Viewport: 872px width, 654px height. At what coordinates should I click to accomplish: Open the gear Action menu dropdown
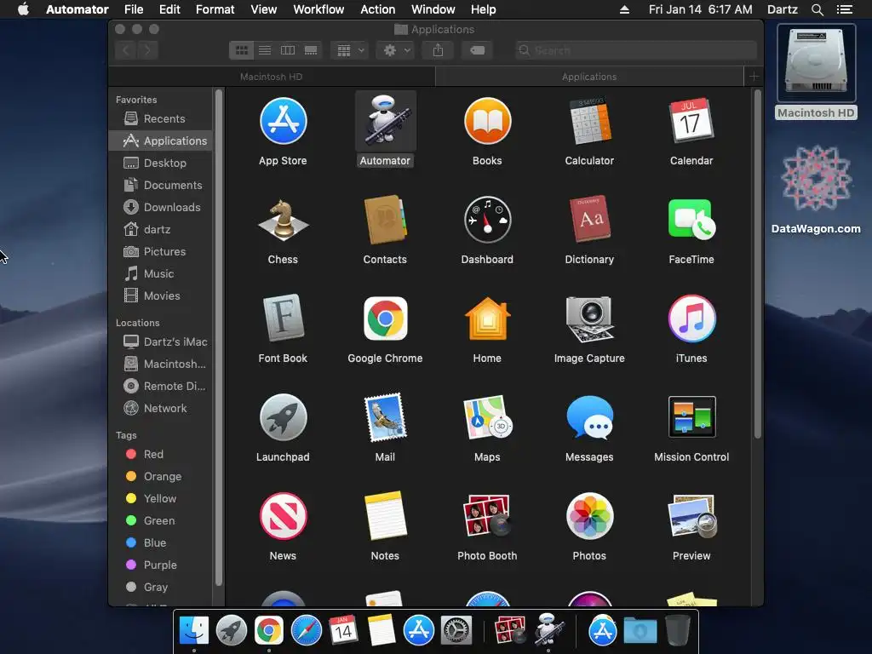coord(395,50)
